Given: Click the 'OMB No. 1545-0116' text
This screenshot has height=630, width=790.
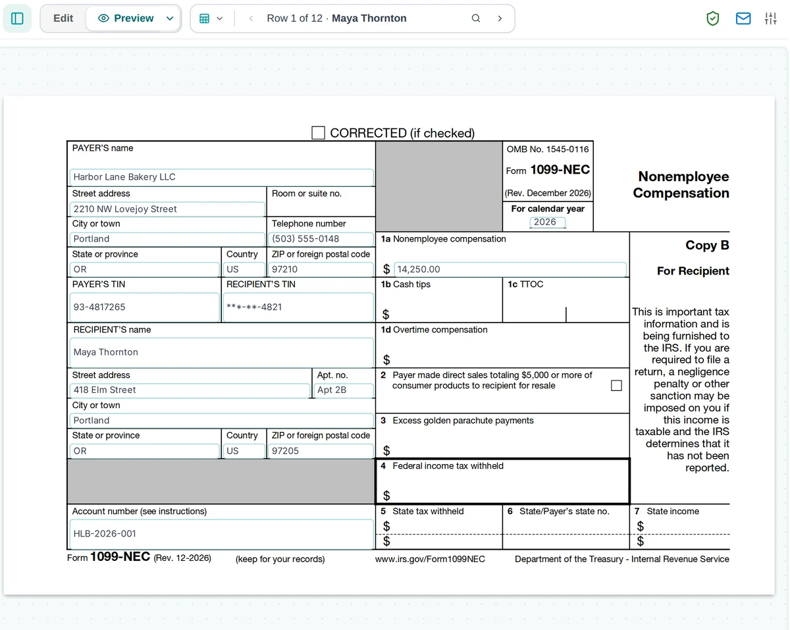Looking at the screenshot, I should coord(548,149).
